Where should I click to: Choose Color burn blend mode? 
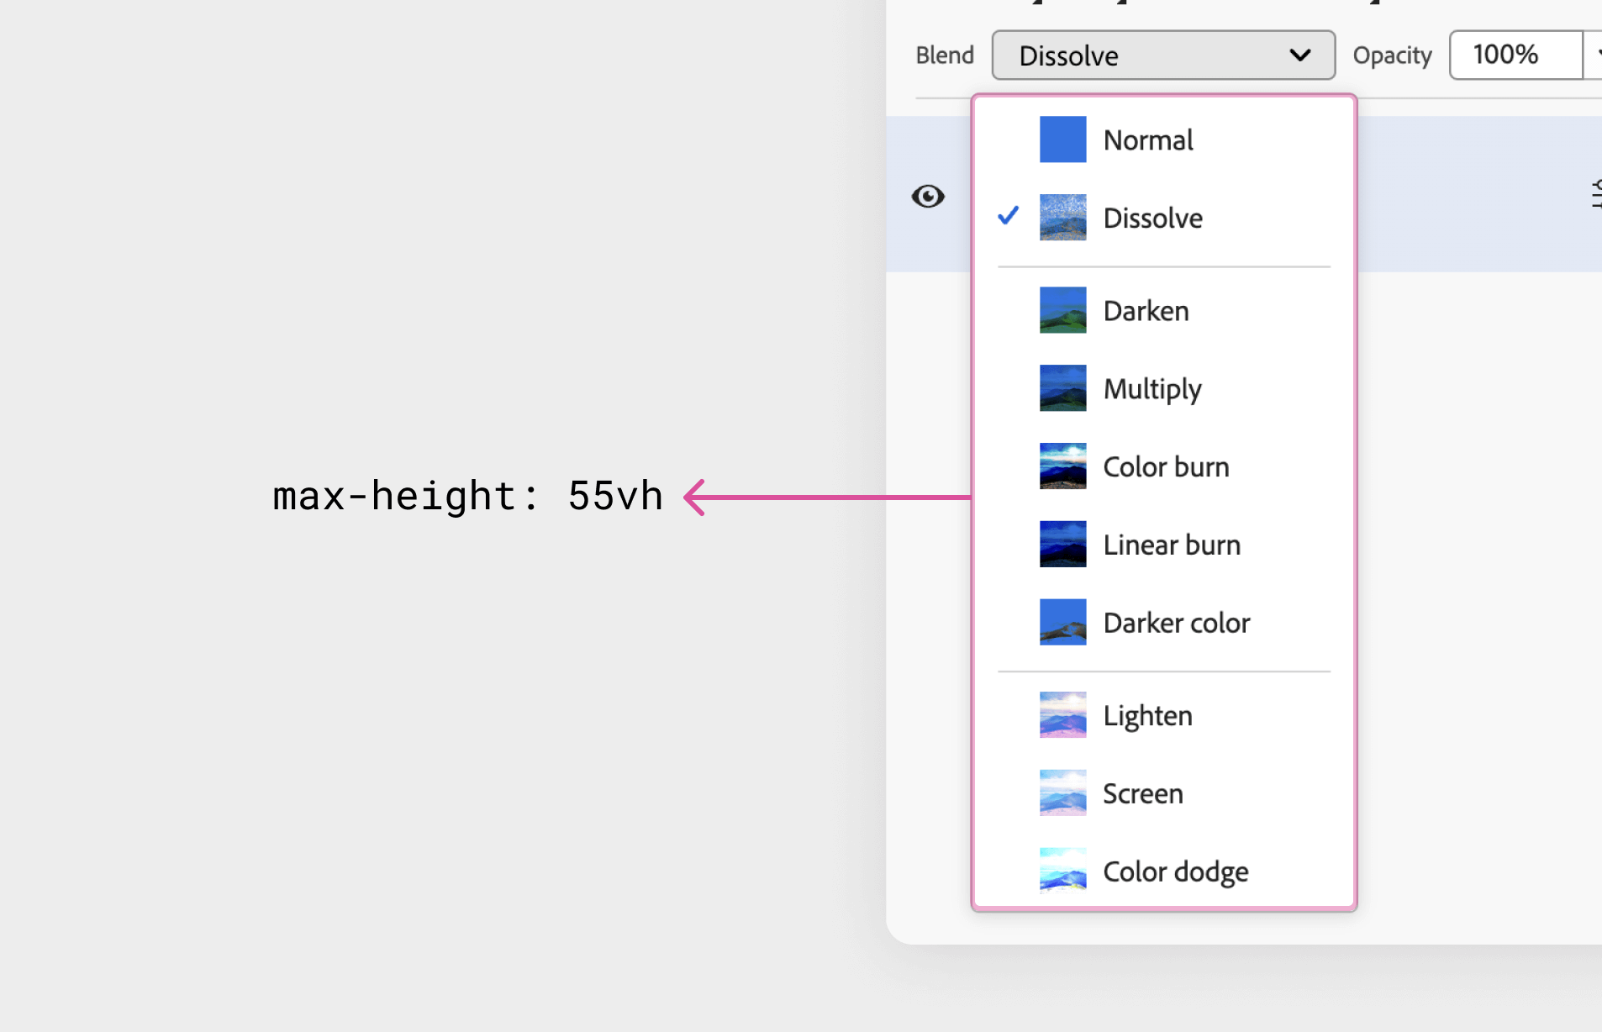[1166, 467]
